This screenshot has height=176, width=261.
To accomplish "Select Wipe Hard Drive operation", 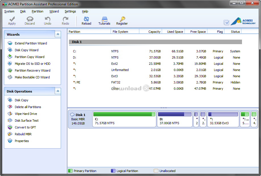I will [x=26, y=114].
